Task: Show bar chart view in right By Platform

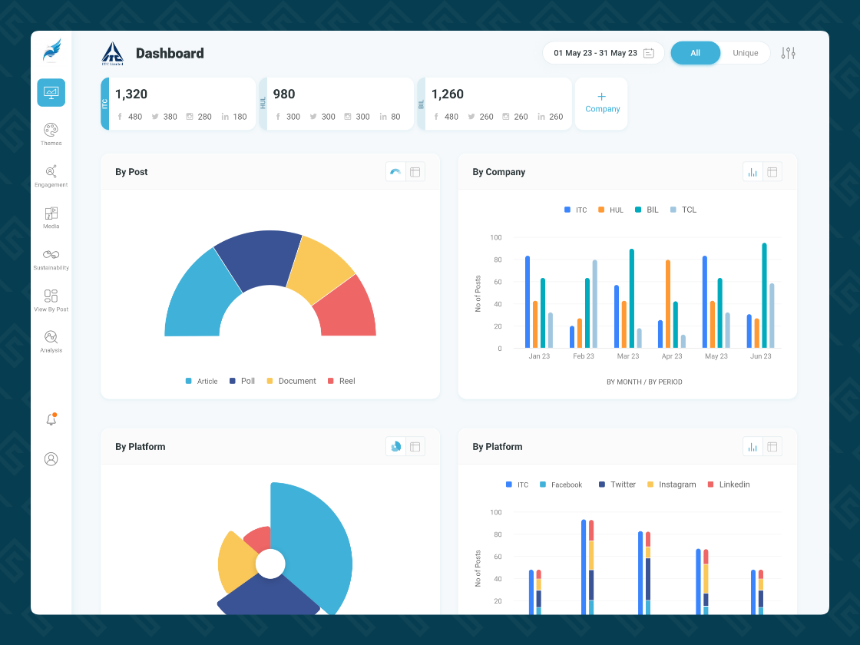Action: point(752,447)
